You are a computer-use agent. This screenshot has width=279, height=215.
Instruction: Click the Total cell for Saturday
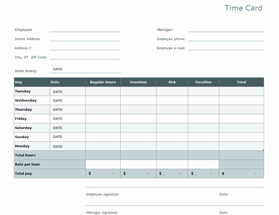(x=241, y=128)
